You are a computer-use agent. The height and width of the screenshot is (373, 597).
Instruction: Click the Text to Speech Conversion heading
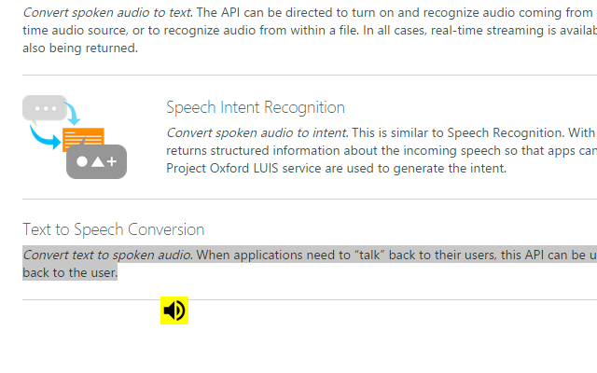pos(114,229)
